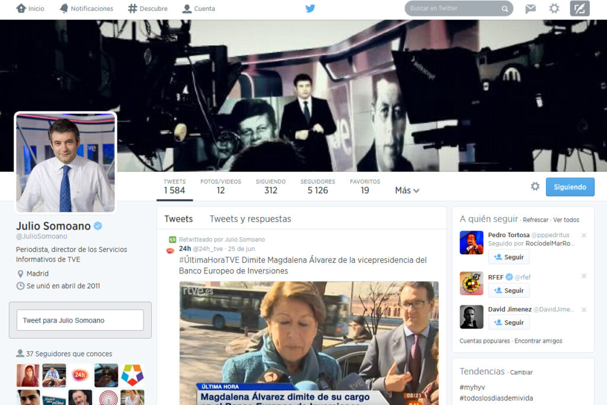Click the Julio Somoano name heading
This screenshot has width=607, height=405.
(53, 226)
